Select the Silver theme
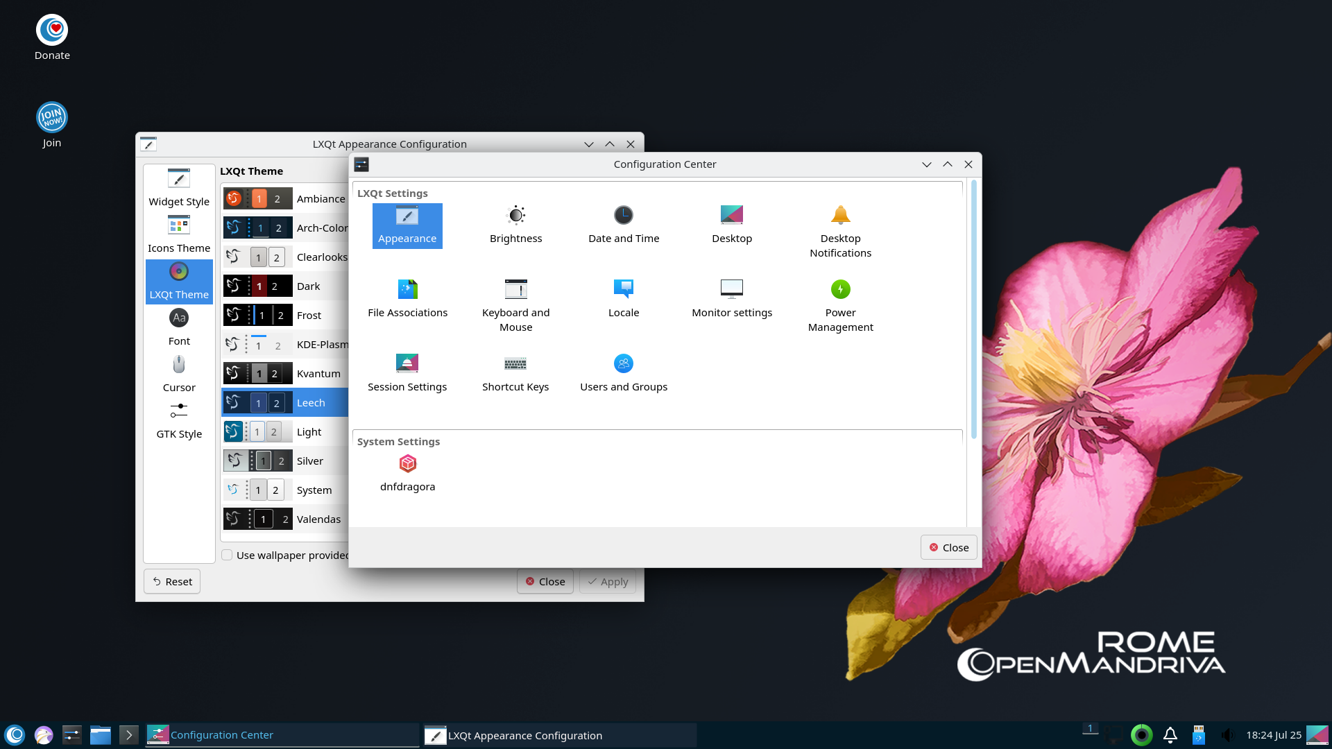The image size is (1332, 749). [285, 460]
